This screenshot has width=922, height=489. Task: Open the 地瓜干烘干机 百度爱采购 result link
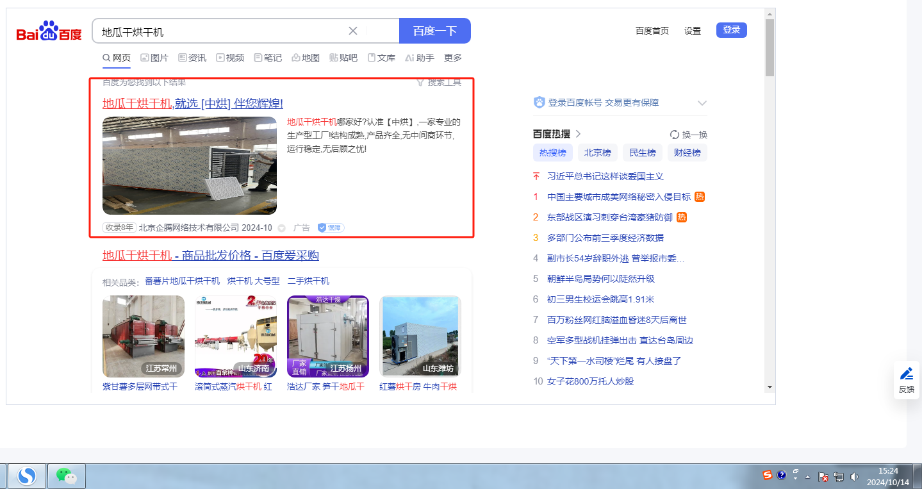[x=210, y=256]
